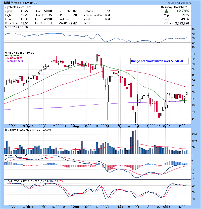The image size is (201, 209).
Task: Click the Volume panel bar icon
Action: (x=6, y=130)
